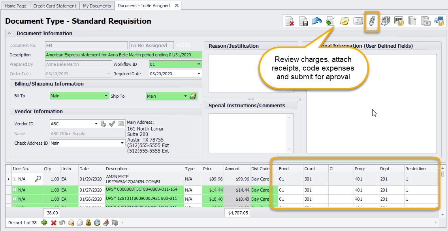Viewport: 448px width, 231px height.
Task: Click the magnifier in first Item No. cell
Action: coord(38,179)
